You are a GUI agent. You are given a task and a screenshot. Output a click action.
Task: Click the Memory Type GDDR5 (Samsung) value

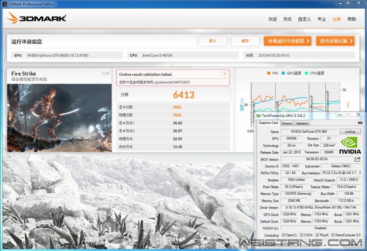tap(298, 194)
